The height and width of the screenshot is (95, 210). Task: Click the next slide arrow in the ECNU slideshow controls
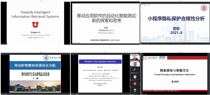click(x=79, y=43)
